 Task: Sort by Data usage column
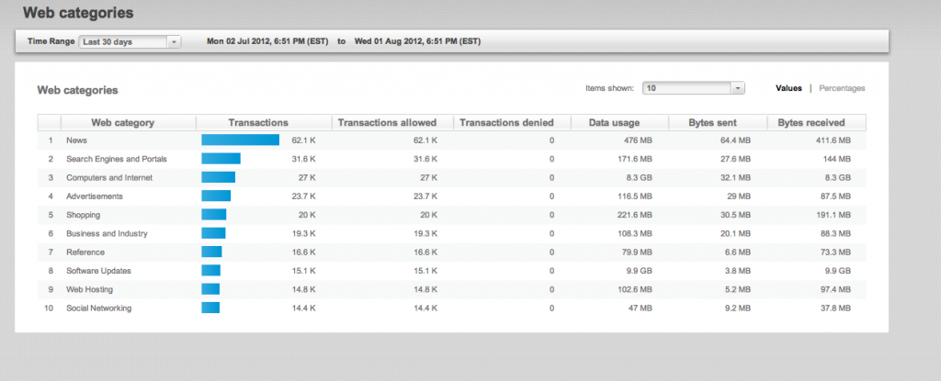[x=615, y=123]
